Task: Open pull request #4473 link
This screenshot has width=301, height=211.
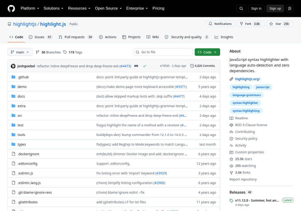Action: click(126, 66)
